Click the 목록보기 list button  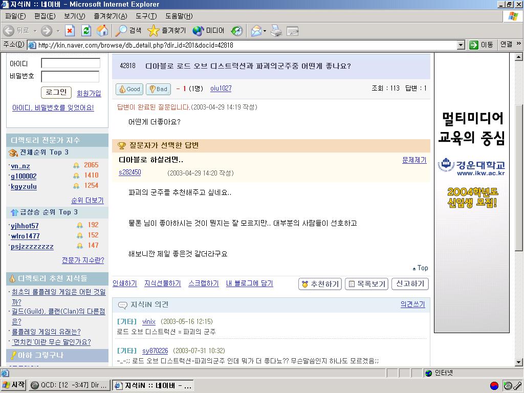(x=366, y=284)
